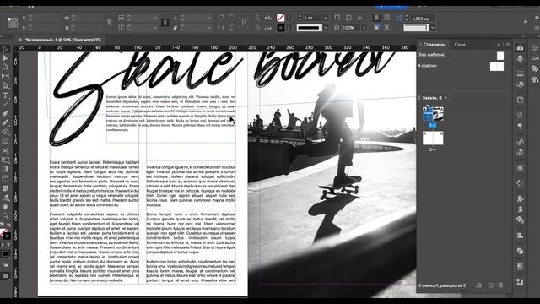Collapse the panel group with double arrows
540x304 pixels.
(x=499, y=45)
